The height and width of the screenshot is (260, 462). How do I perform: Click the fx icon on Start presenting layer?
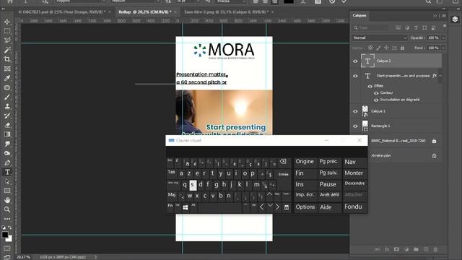(435, 76)
